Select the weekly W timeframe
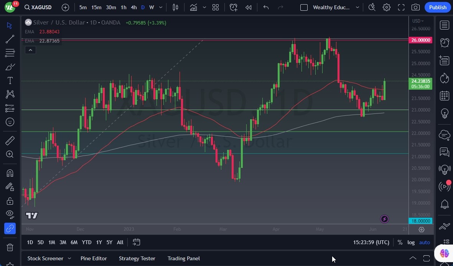This screenshot has height=266, width=453. pos(152,7)
